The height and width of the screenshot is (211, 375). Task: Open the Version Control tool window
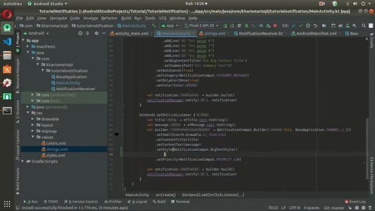(x=81, y=202)
